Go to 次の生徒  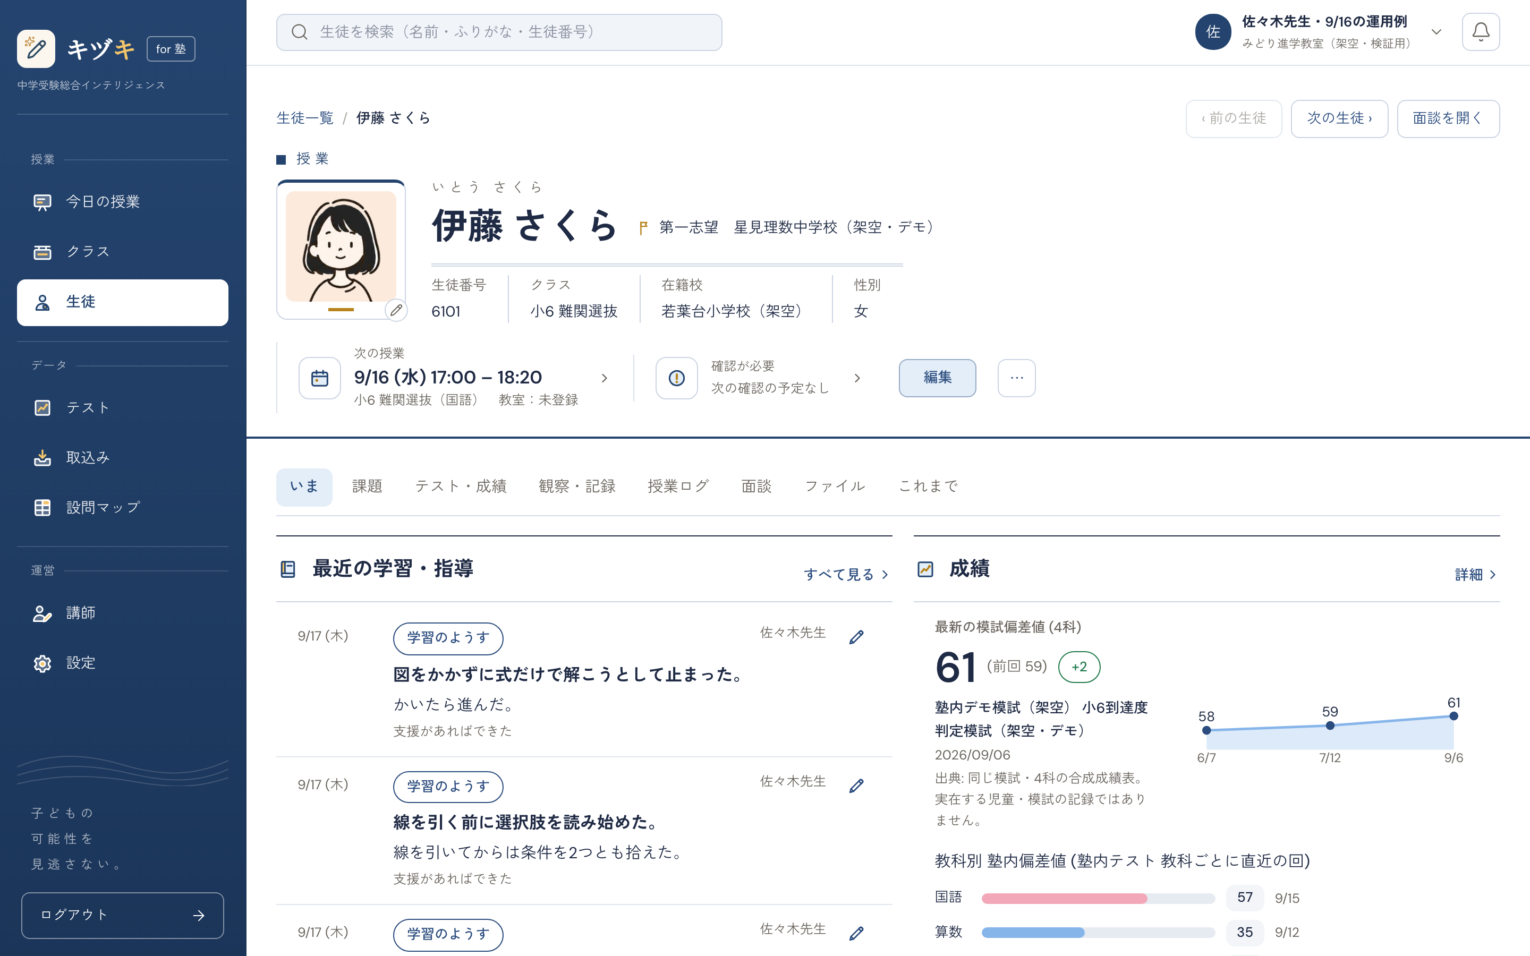pyautogui.click(x=1339, y=118)
